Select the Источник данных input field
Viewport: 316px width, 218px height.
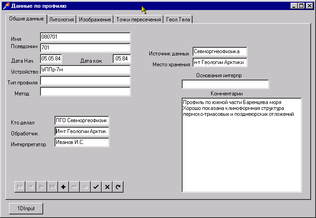(220, 52)
